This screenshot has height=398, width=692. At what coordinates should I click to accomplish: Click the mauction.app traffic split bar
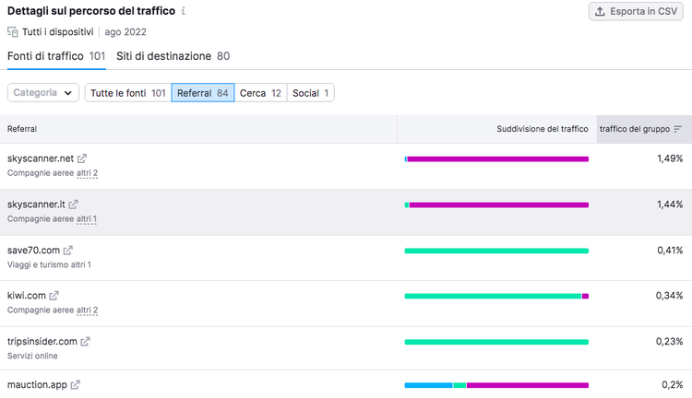tap(496, 385)
